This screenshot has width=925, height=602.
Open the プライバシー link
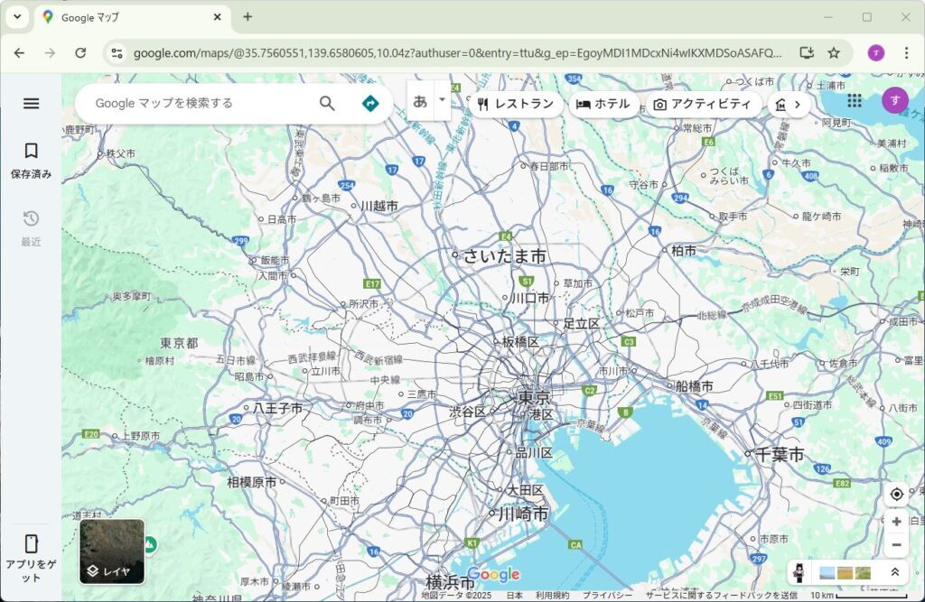tap(607, 596)
